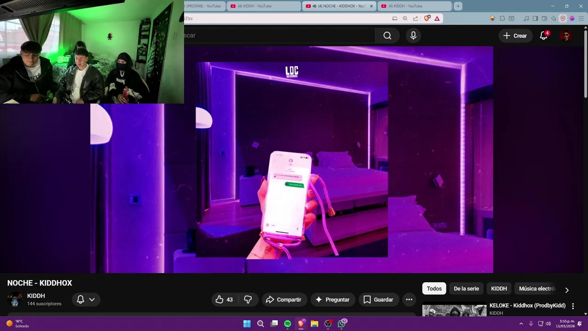Open Brave Shields lion icon
The image size is (588, 331).
tap(427, 18)
